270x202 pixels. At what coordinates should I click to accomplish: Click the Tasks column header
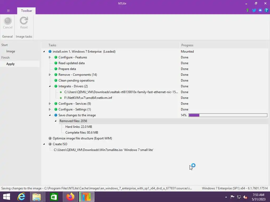[x=110, y=45]
